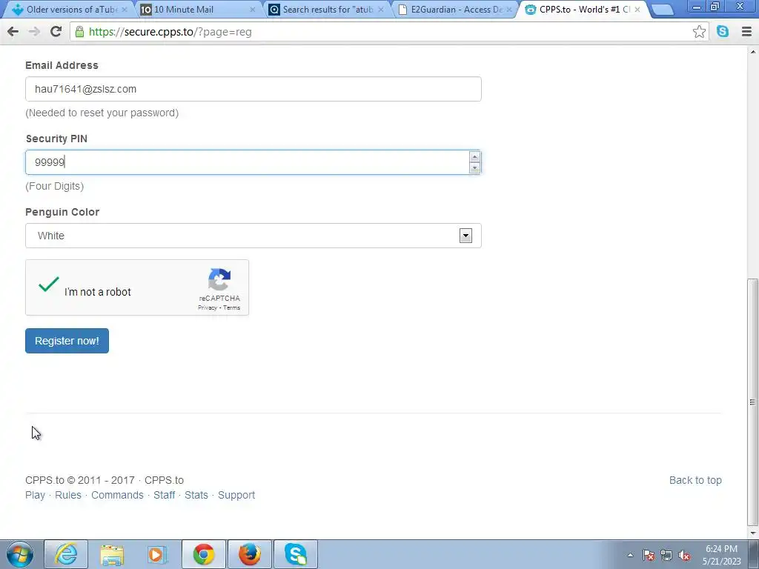
Task: Open the Play footer link
Action: [x=35, y=495]
